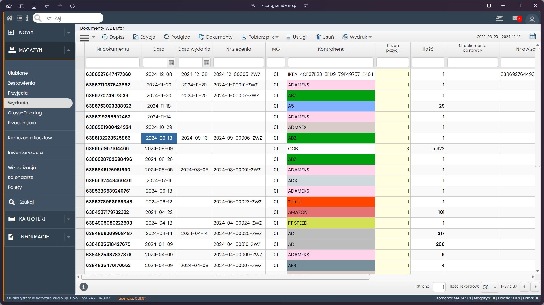Expand the KARTOTEKI section
The height and width of the screenshot is (305, 544).
coord(69,219)
